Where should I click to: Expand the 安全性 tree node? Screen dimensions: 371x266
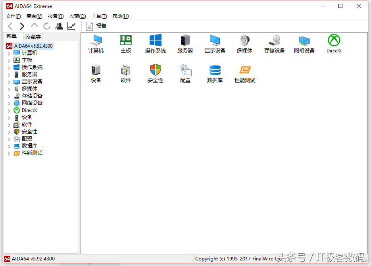tap(9, 132)
